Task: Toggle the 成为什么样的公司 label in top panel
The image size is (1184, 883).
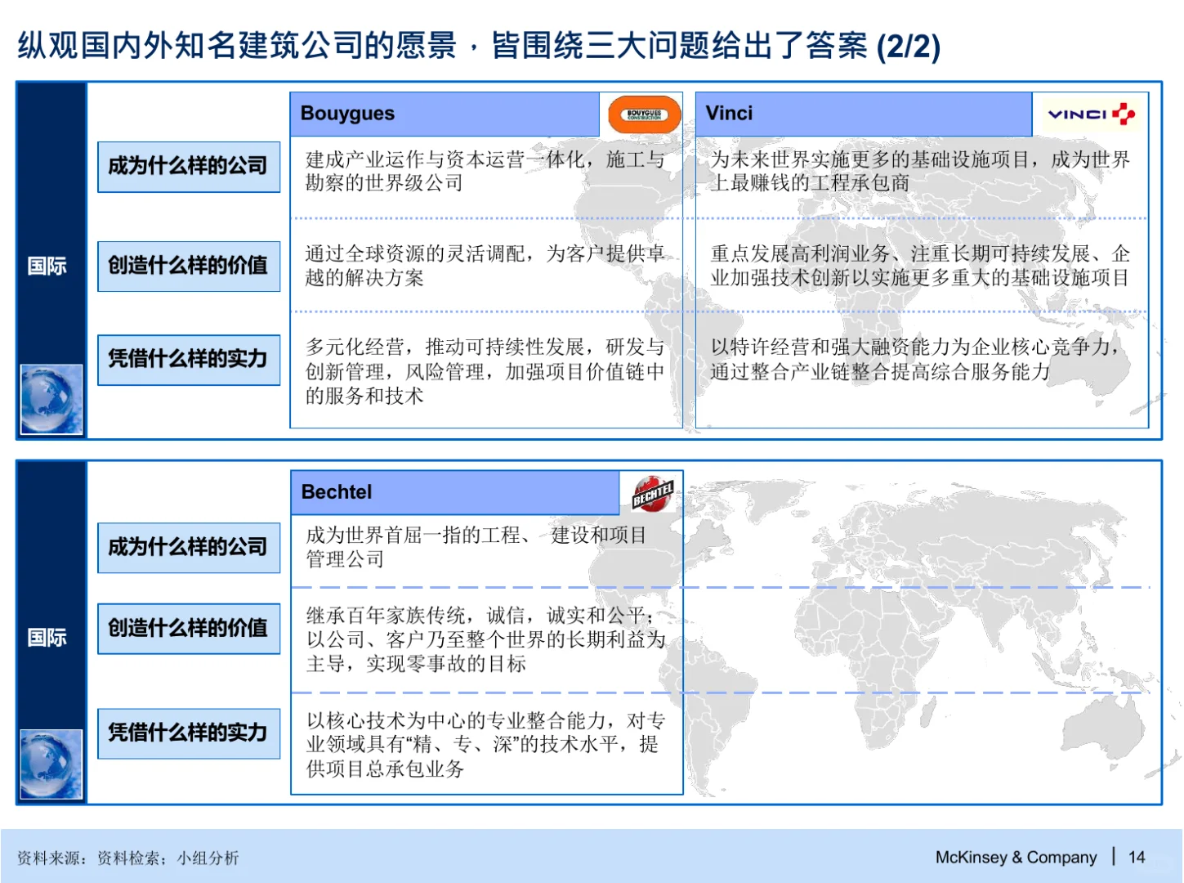Action: [x=188, y=166]
